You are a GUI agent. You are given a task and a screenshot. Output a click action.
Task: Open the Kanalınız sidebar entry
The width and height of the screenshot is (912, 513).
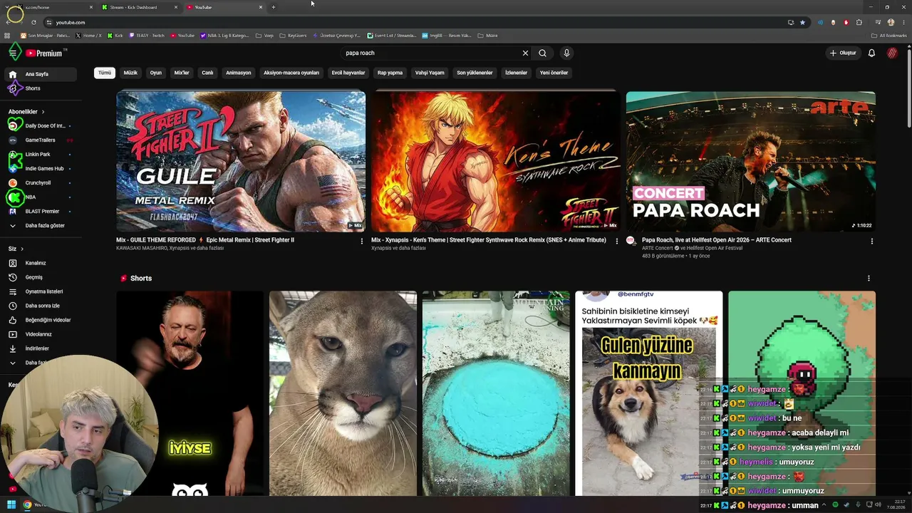pos(39,263)
